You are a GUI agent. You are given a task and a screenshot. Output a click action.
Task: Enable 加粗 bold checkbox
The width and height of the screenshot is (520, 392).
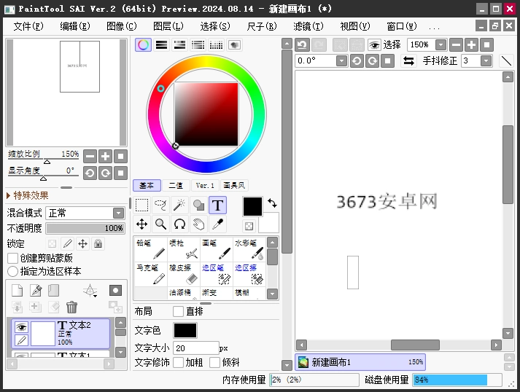coord(178,362)
